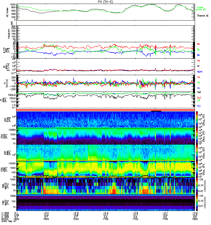This screenshot has width=211, height=225.
Task: Click the 1740 time tick label
Action: 165,219
